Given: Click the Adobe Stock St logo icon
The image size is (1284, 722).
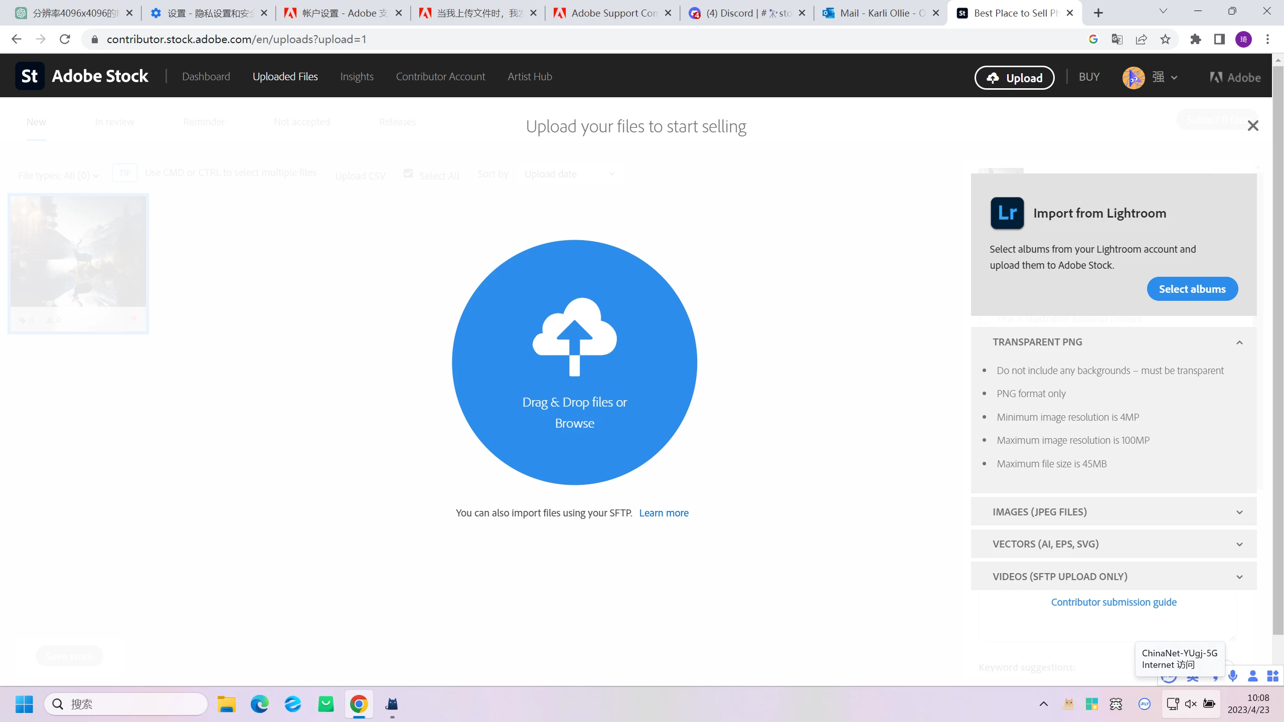Looking at the screenshot, I should coord(30,76).
